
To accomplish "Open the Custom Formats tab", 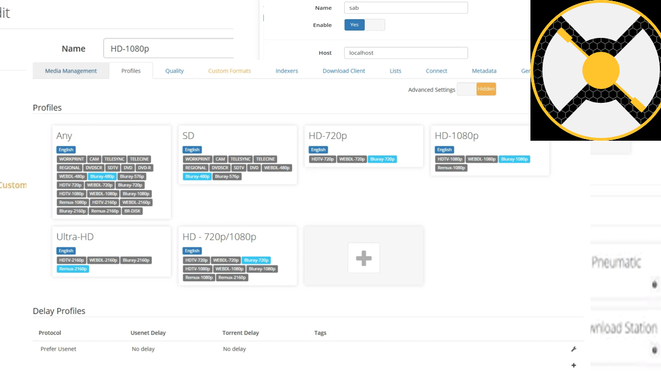I will [x=229, y=71].
